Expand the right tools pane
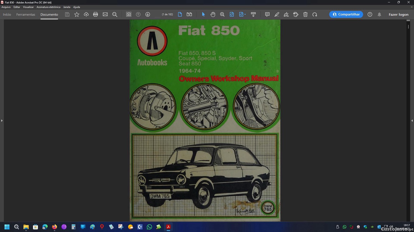Image resolution: width=414 pixels, height=232 pixels. (x=412, y=121)
